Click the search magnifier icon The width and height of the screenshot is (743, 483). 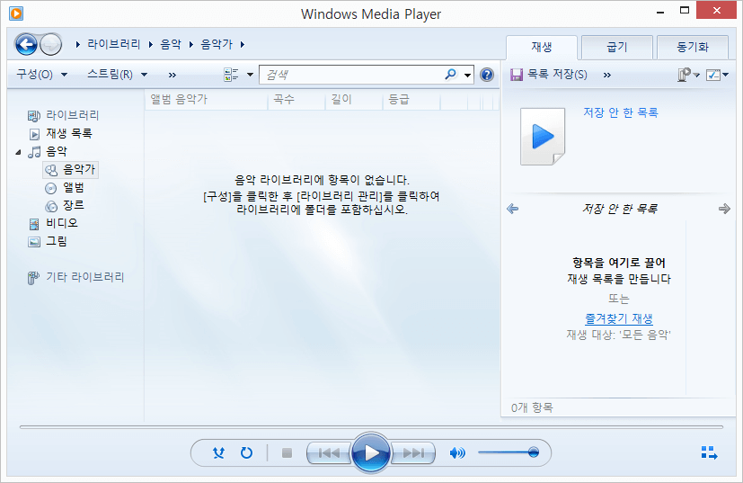pyautogui.click(x=451, y=75)
